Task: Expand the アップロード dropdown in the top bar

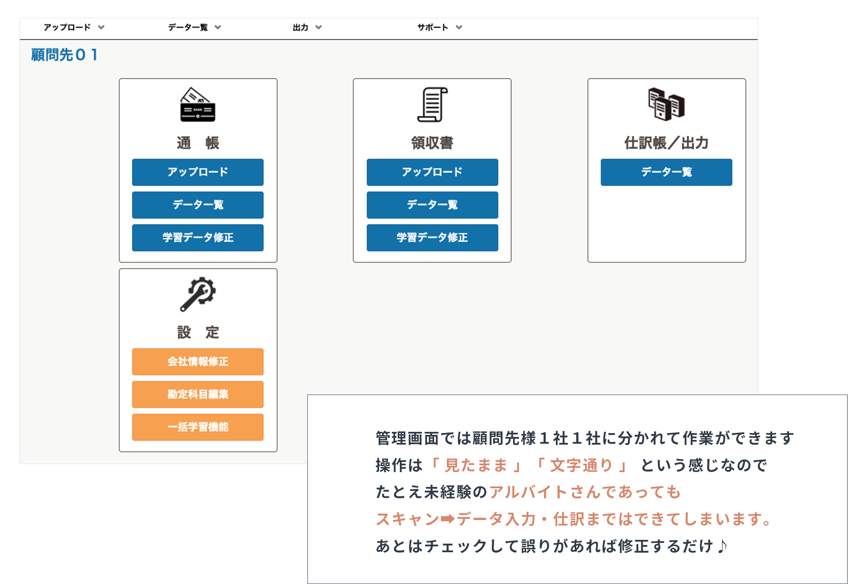Action: (72, 27)
